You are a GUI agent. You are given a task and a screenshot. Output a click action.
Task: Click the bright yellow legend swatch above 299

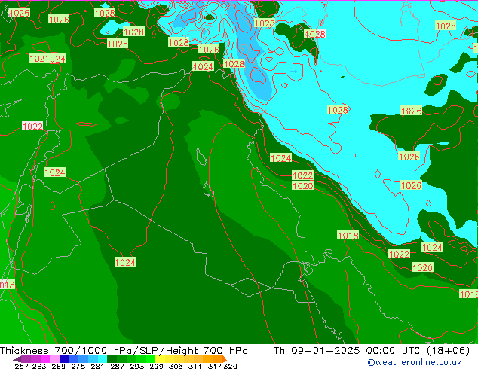(160, 358)
